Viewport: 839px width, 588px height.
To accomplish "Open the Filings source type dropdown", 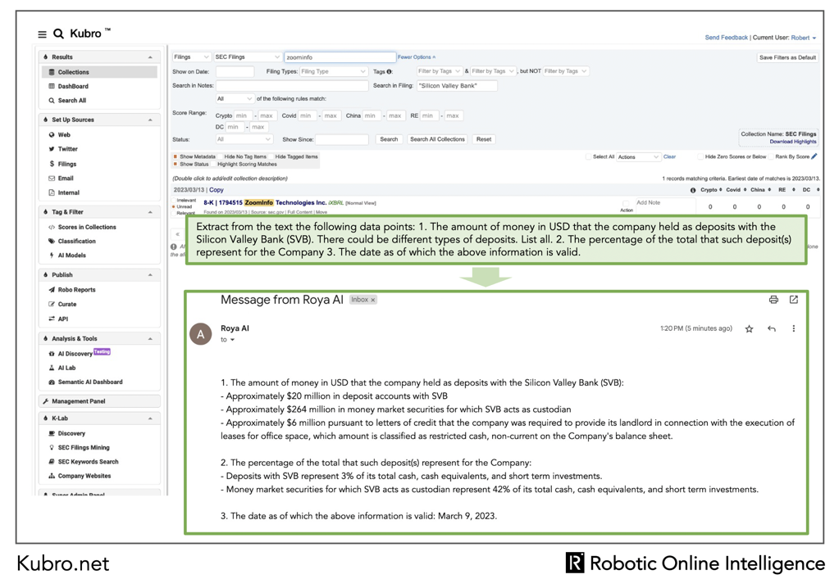I will tap(191, 57).
